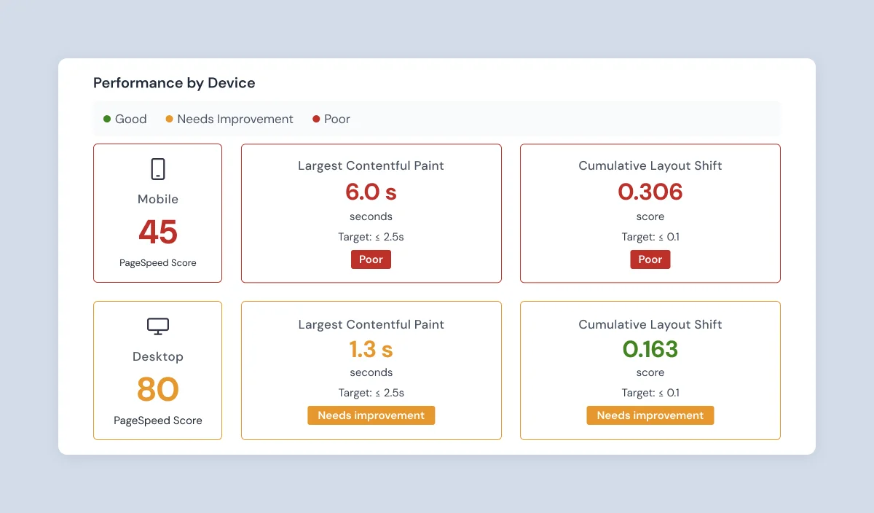Click the green Good legend dot
The image size is (874, 513).
106,118
